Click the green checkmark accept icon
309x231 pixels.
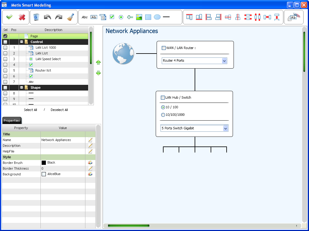[9, 17]
